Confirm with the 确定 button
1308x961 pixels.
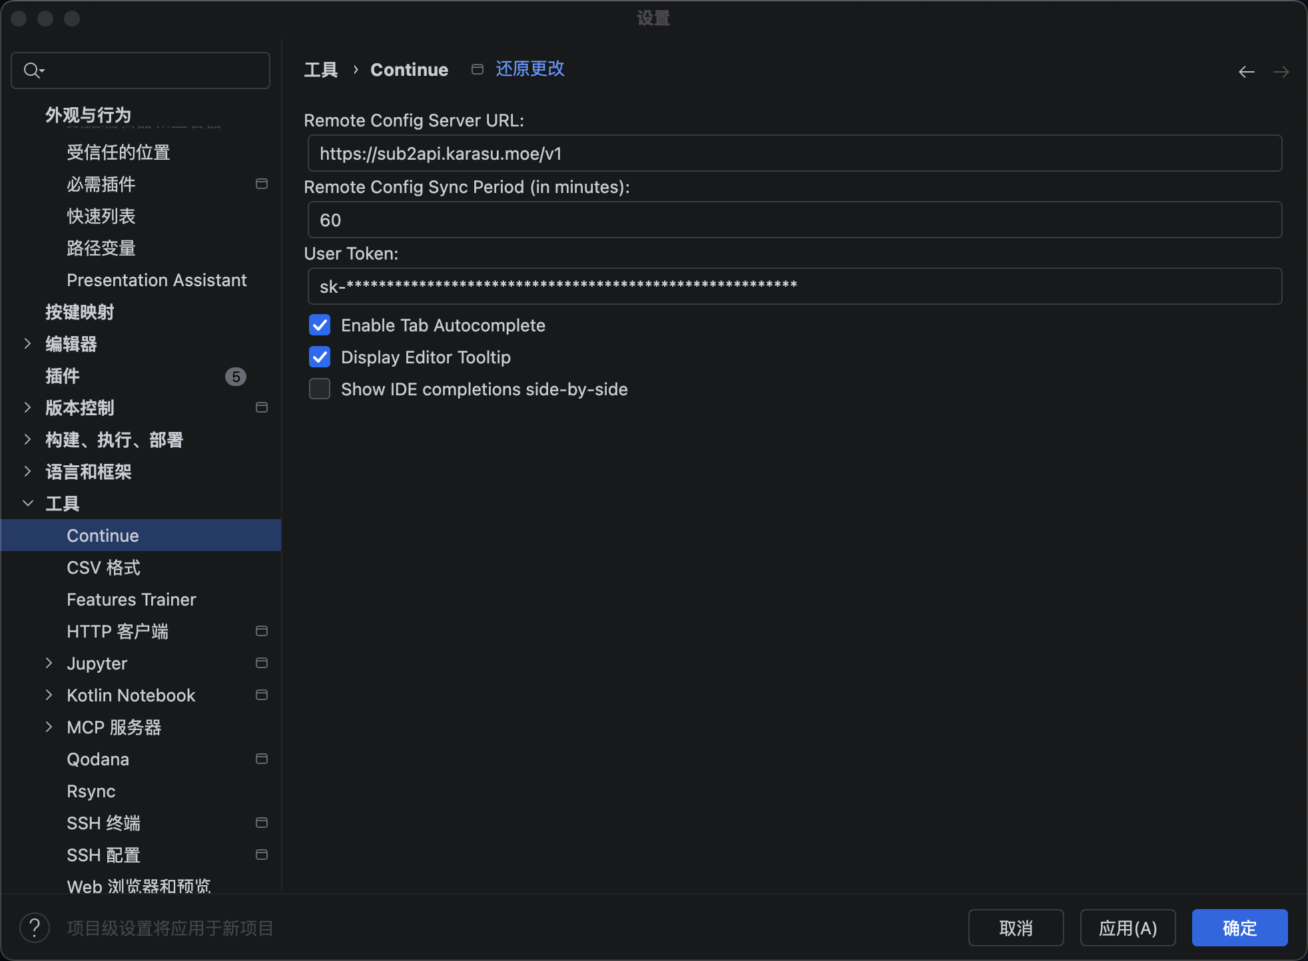click(1239, 928)
